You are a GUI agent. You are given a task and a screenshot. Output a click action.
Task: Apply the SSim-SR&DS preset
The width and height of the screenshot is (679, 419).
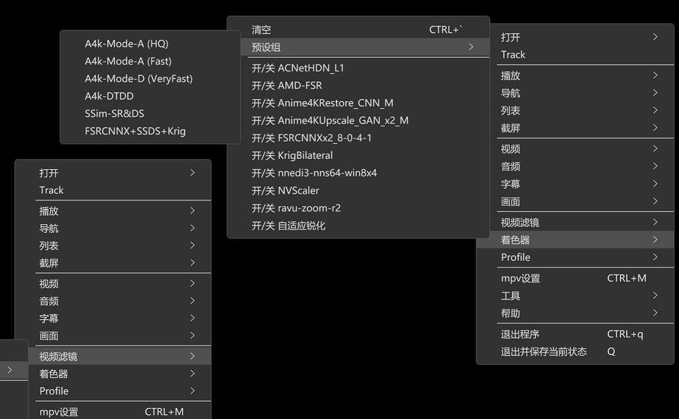coord(114,113)
